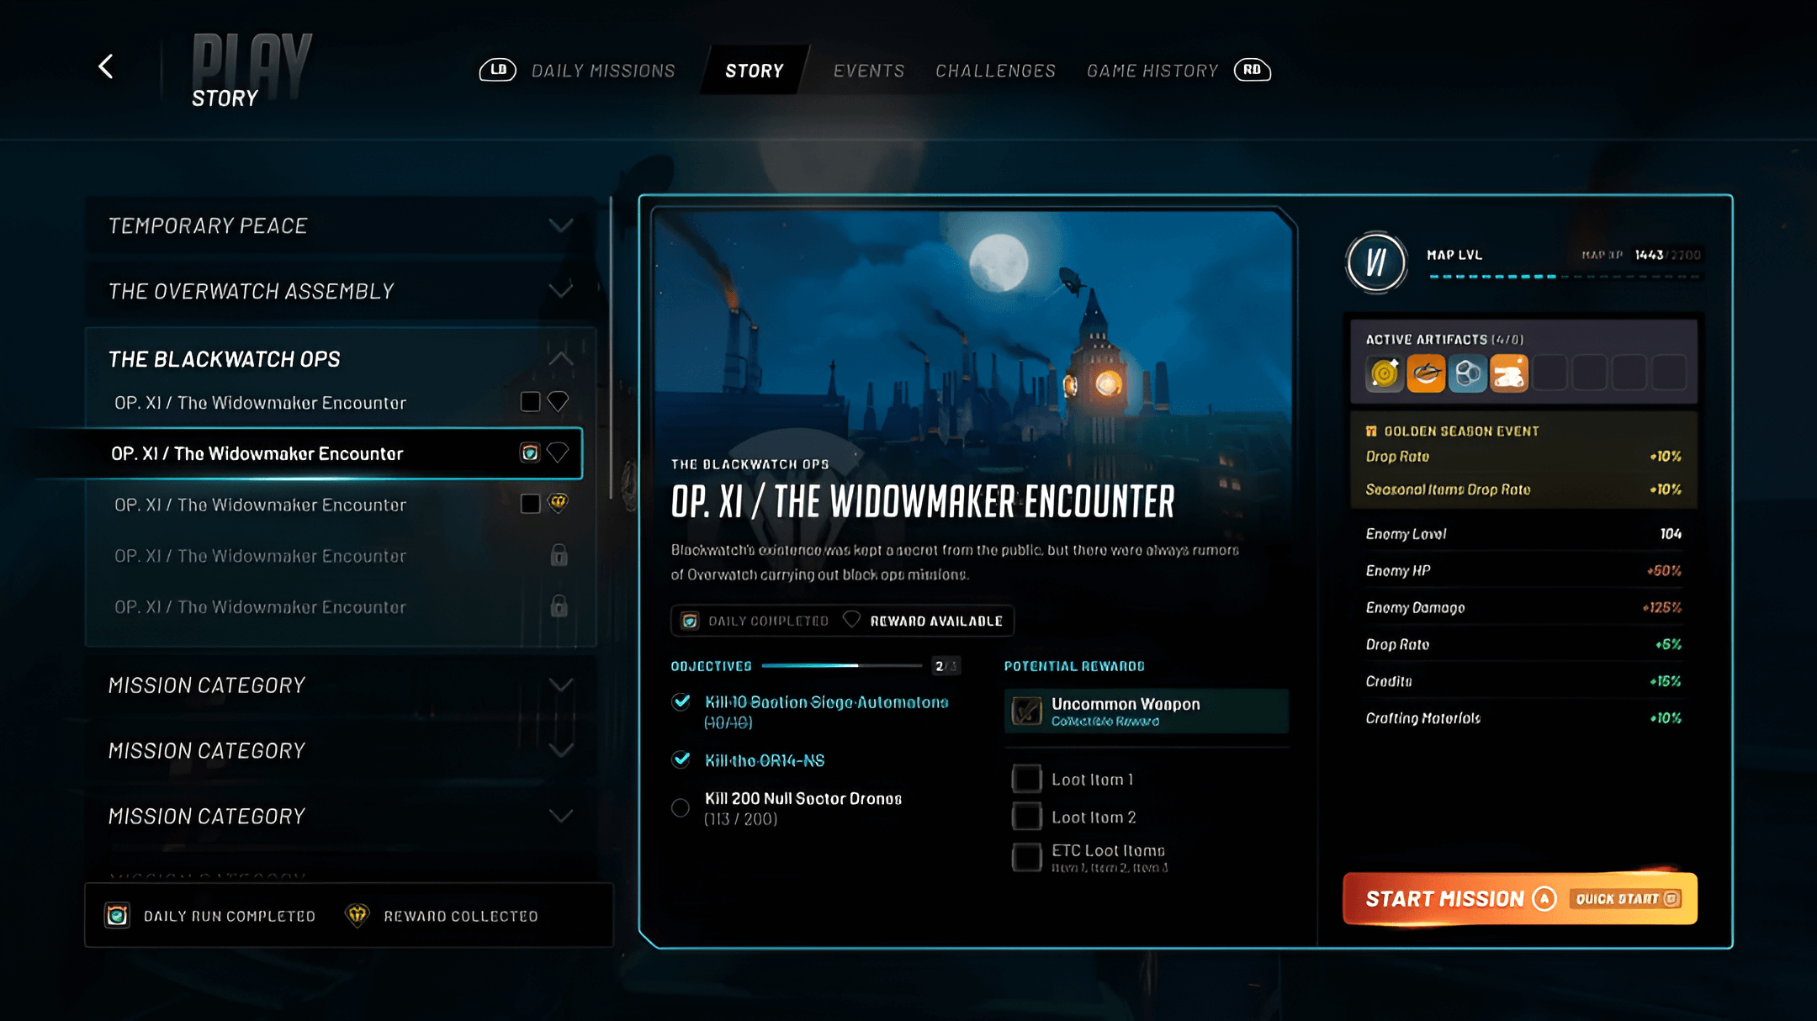Click the RB bumper icon

pyautogui.click(x=1252, y=70)
